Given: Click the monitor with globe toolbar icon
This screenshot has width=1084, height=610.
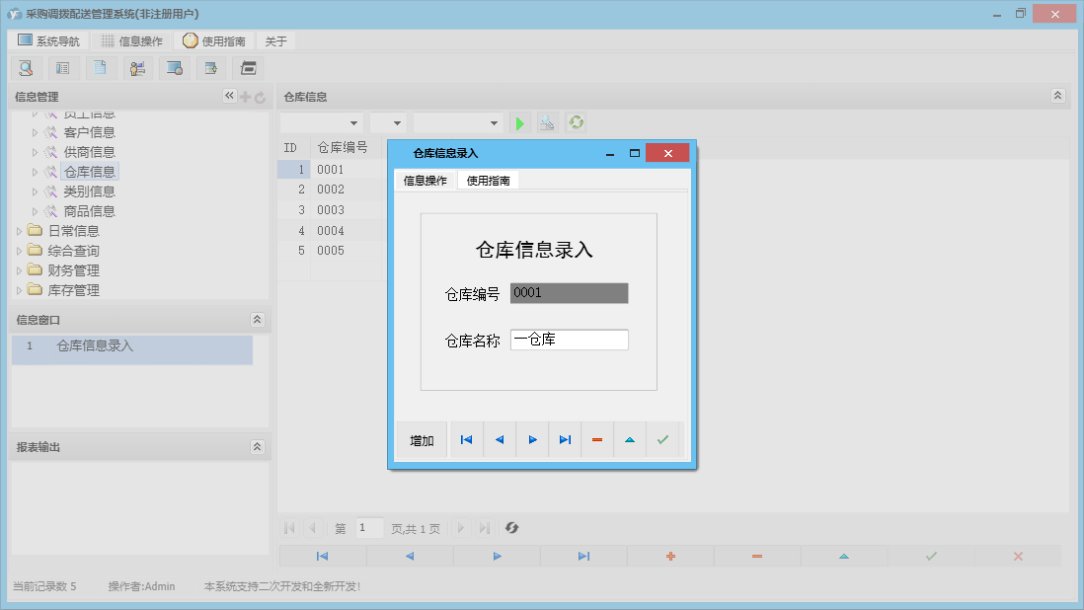Looking at the screenshot, I should (x=175, y=67).
